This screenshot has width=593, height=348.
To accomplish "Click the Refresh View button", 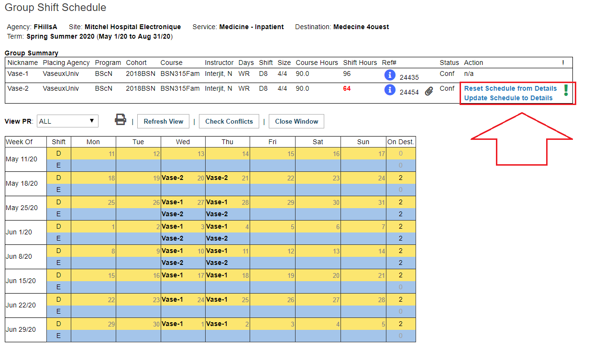I will (164, 121).
